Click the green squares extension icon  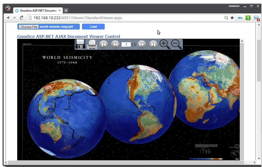point(248,18)
